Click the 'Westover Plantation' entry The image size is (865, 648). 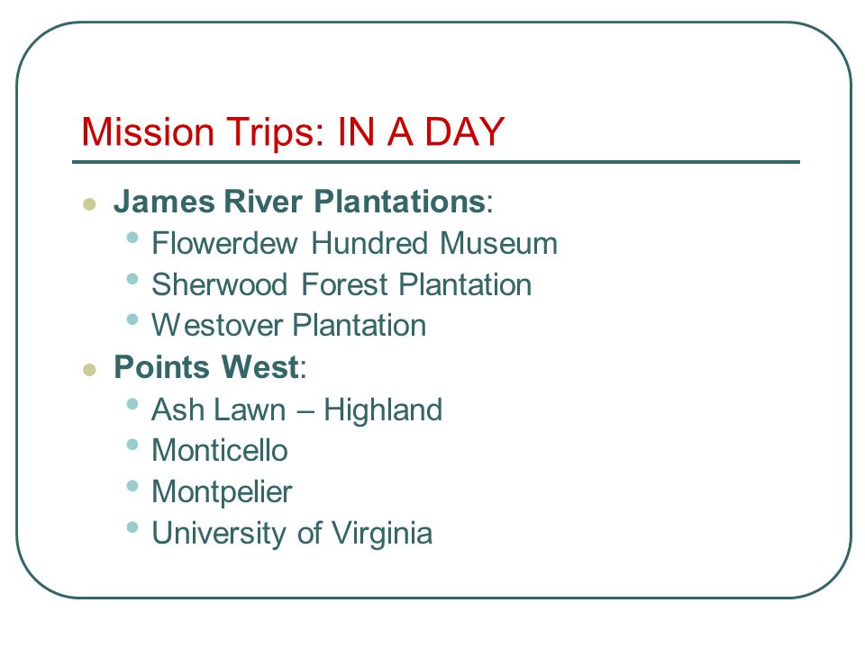point(289,325)
